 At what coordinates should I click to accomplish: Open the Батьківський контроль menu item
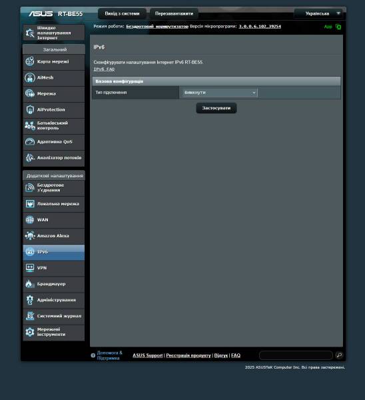point(54,126)
